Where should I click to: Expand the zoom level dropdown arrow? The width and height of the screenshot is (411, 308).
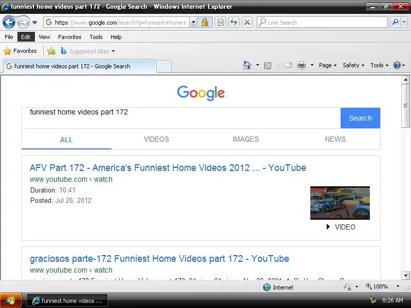[398, 286]
